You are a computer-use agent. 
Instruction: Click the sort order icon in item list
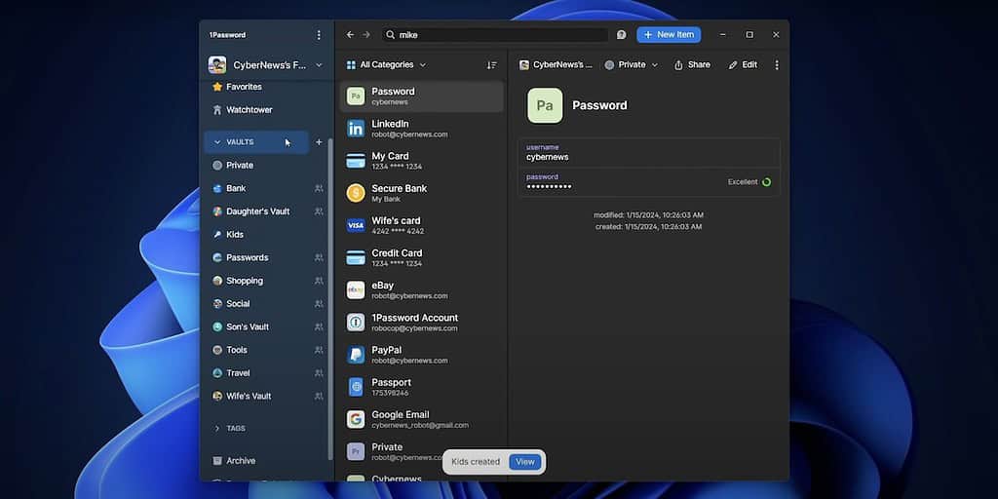coord(491,65)
